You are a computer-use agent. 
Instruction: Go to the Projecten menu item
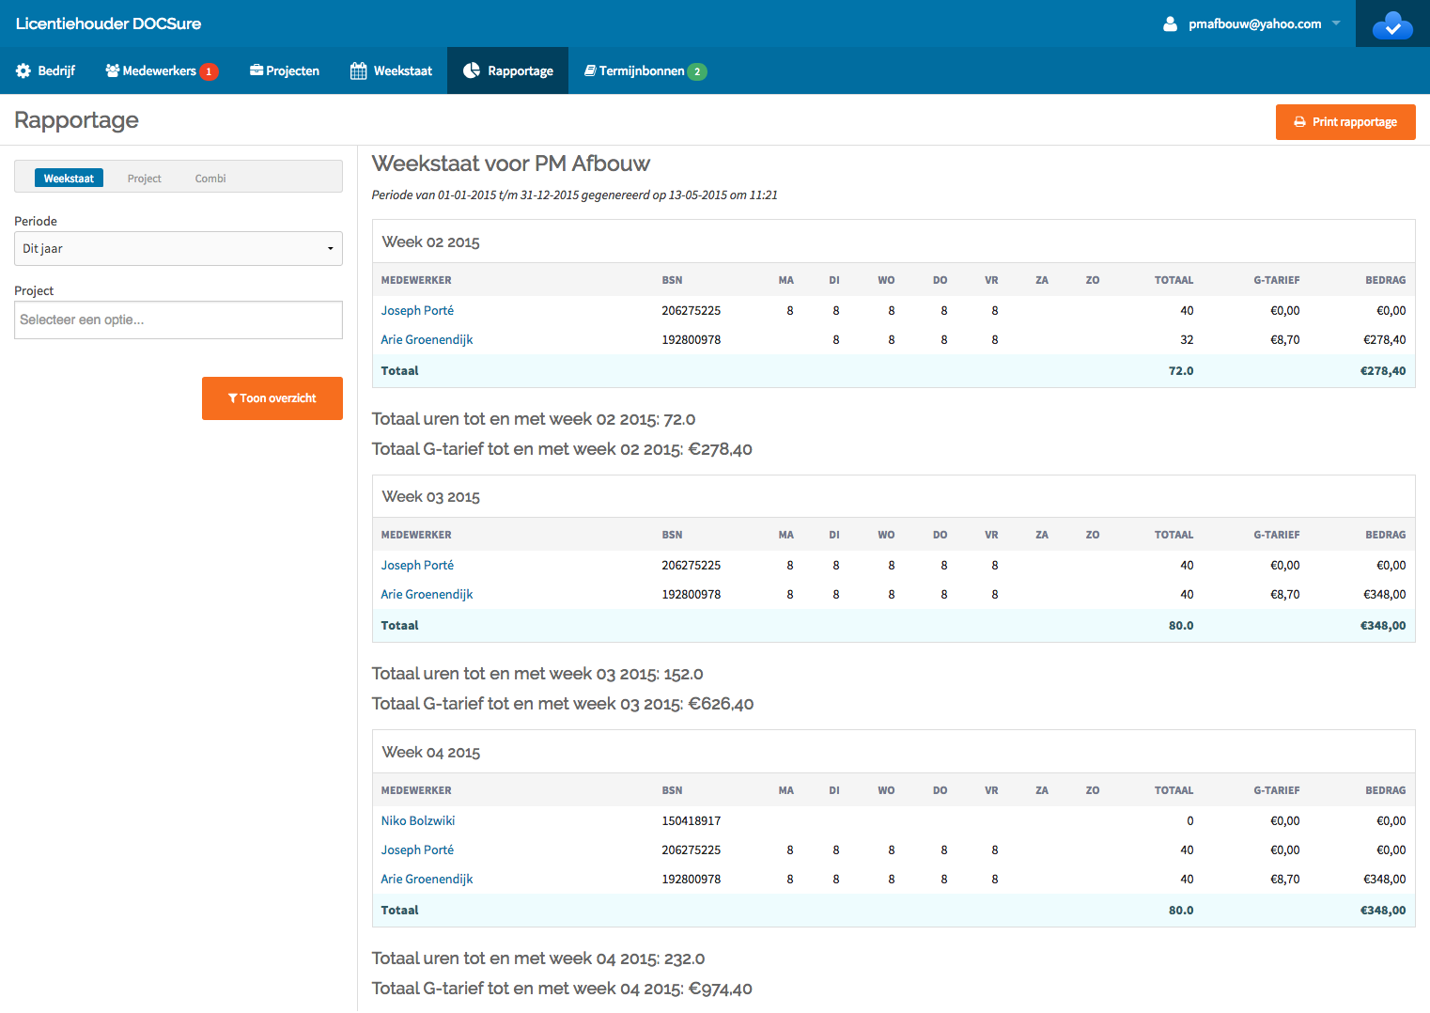pyautogui.click(x=292, y=71)
